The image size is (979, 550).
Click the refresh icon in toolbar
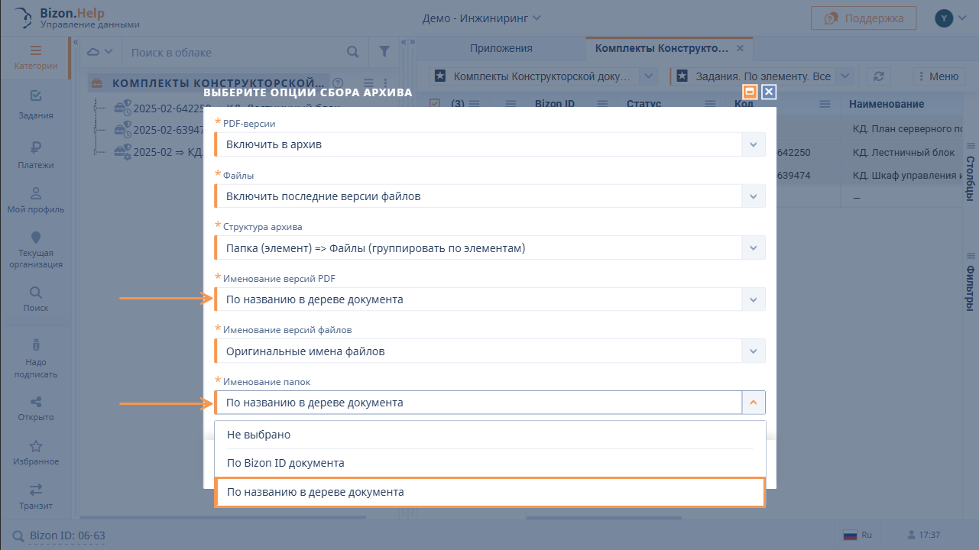point(879,76)
